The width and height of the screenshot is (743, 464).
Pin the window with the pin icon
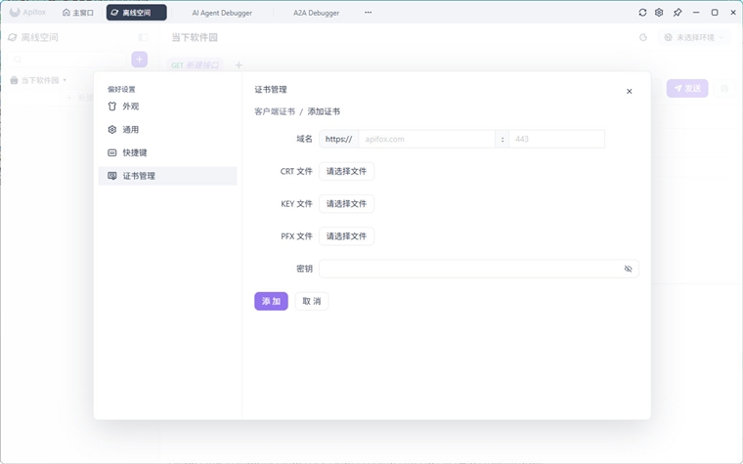(677, 13)
